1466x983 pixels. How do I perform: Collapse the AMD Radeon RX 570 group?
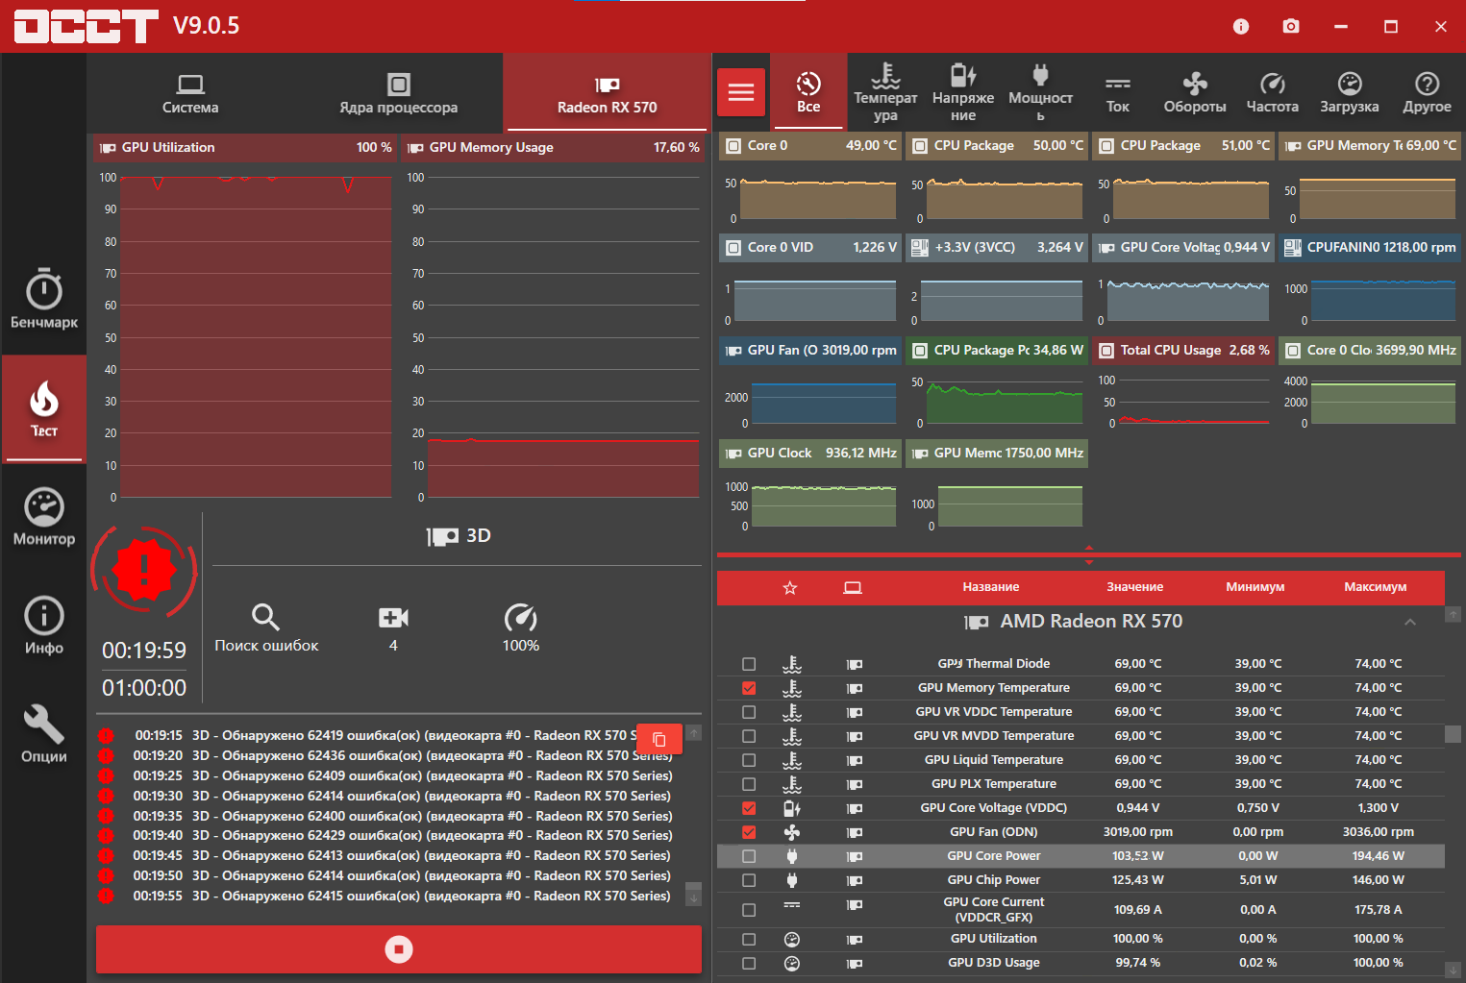[1410, 623]
